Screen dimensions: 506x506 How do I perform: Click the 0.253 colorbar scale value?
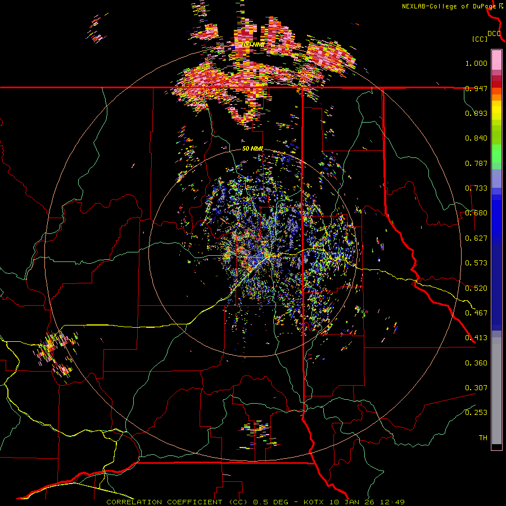(476, 413)
